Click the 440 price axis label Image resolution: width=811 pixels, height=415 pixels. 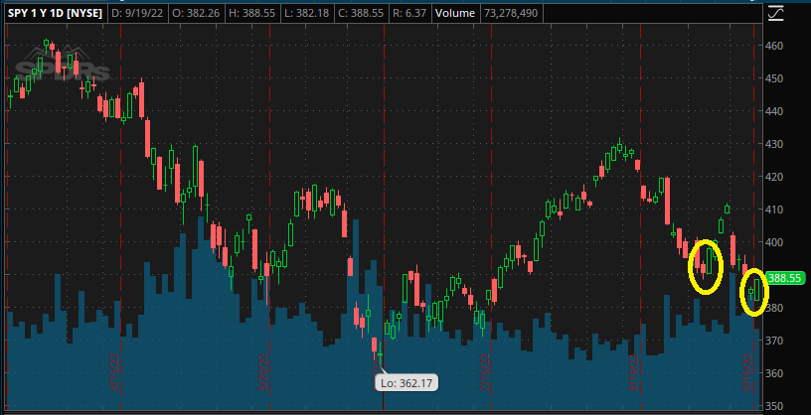click(775, 111)
